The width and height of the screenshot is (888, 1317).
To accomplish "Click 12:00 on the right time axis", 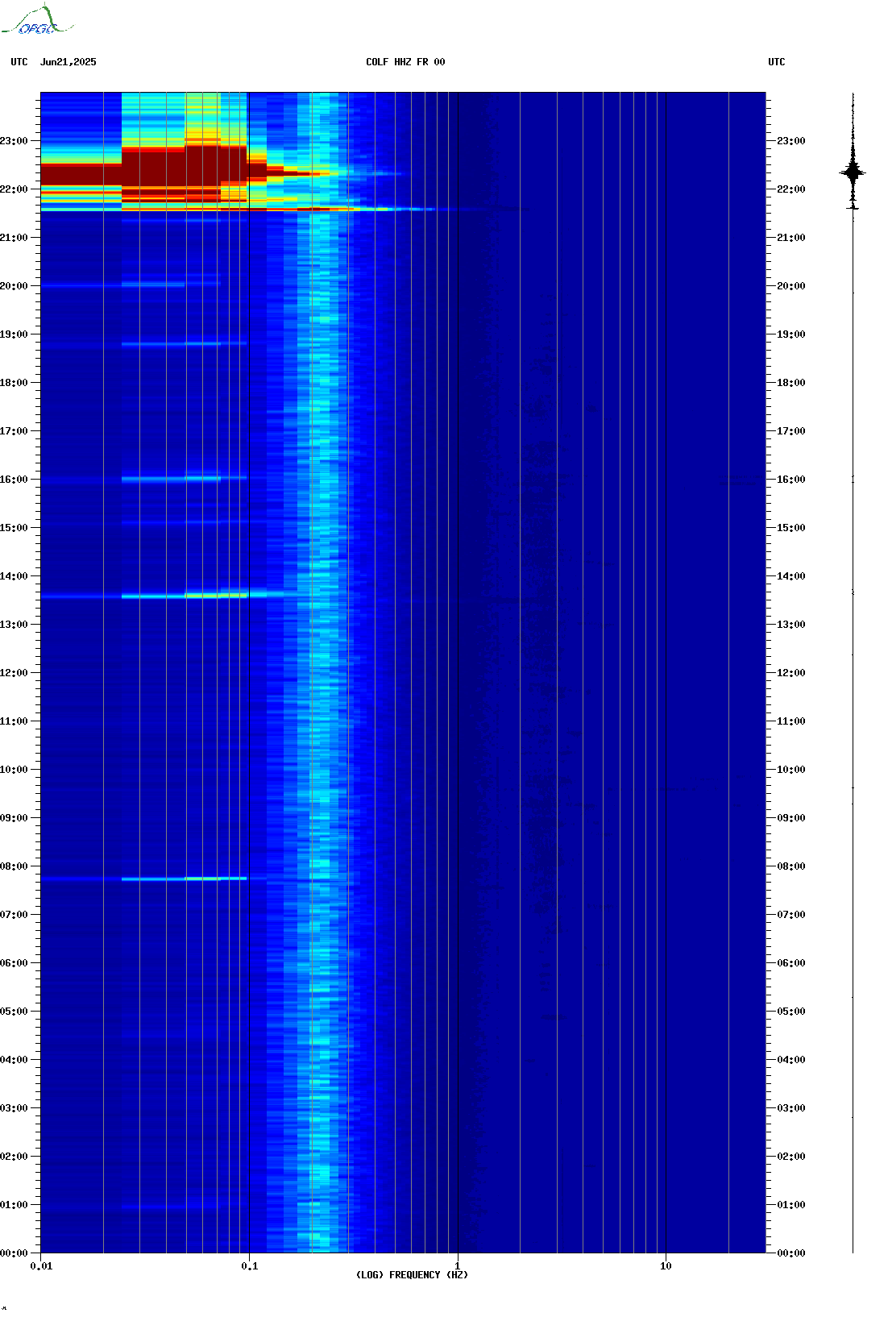I will 790,673.
